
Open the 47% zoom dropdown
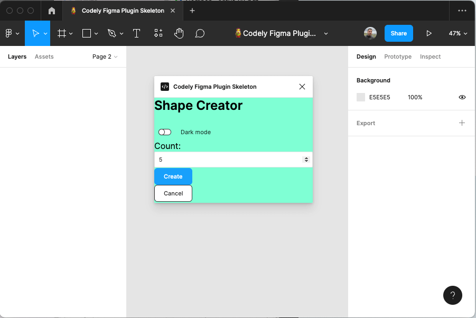pos(458,33)
